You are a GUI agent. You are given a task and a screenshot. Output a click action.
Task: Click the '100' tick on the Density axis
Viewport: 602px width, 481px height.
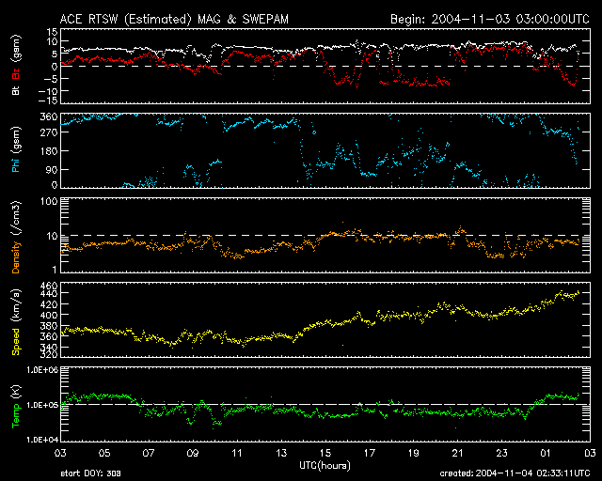49,201
